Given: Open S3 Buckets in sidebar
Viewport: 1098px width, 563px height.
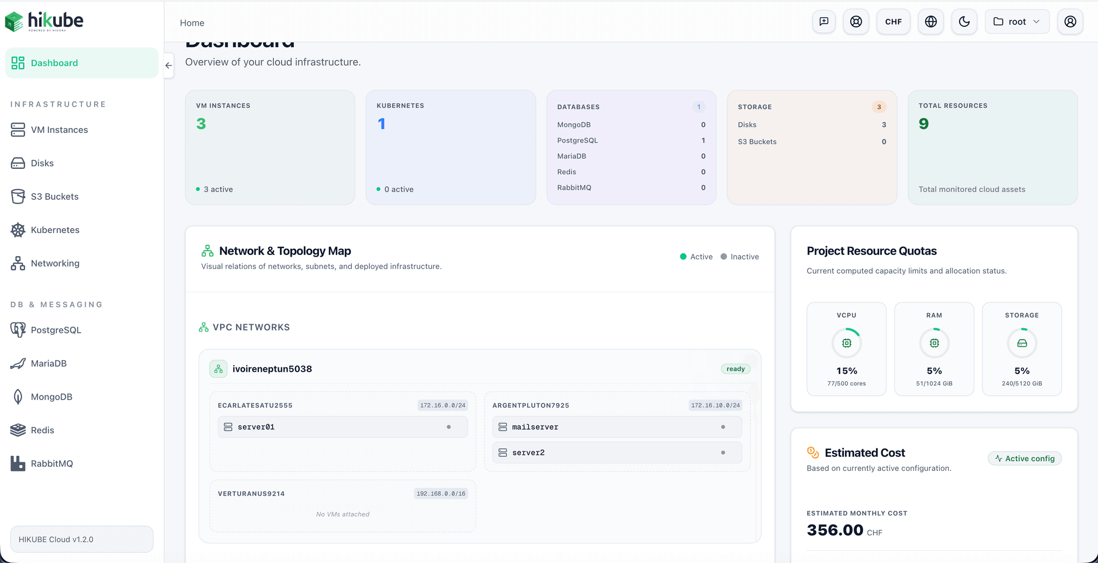Looking at the screenshot, I should coord(81,197).
